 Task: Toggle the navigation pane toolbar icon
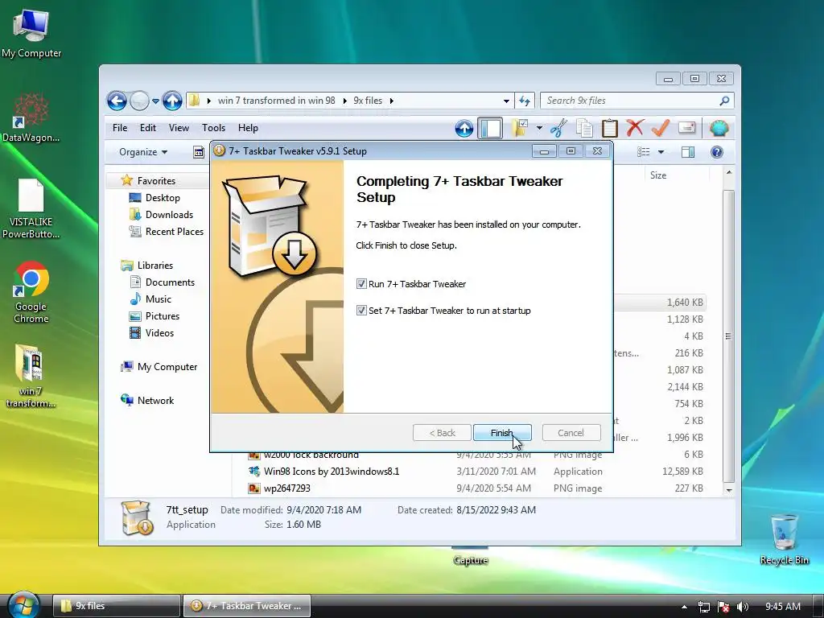(490, 128)
